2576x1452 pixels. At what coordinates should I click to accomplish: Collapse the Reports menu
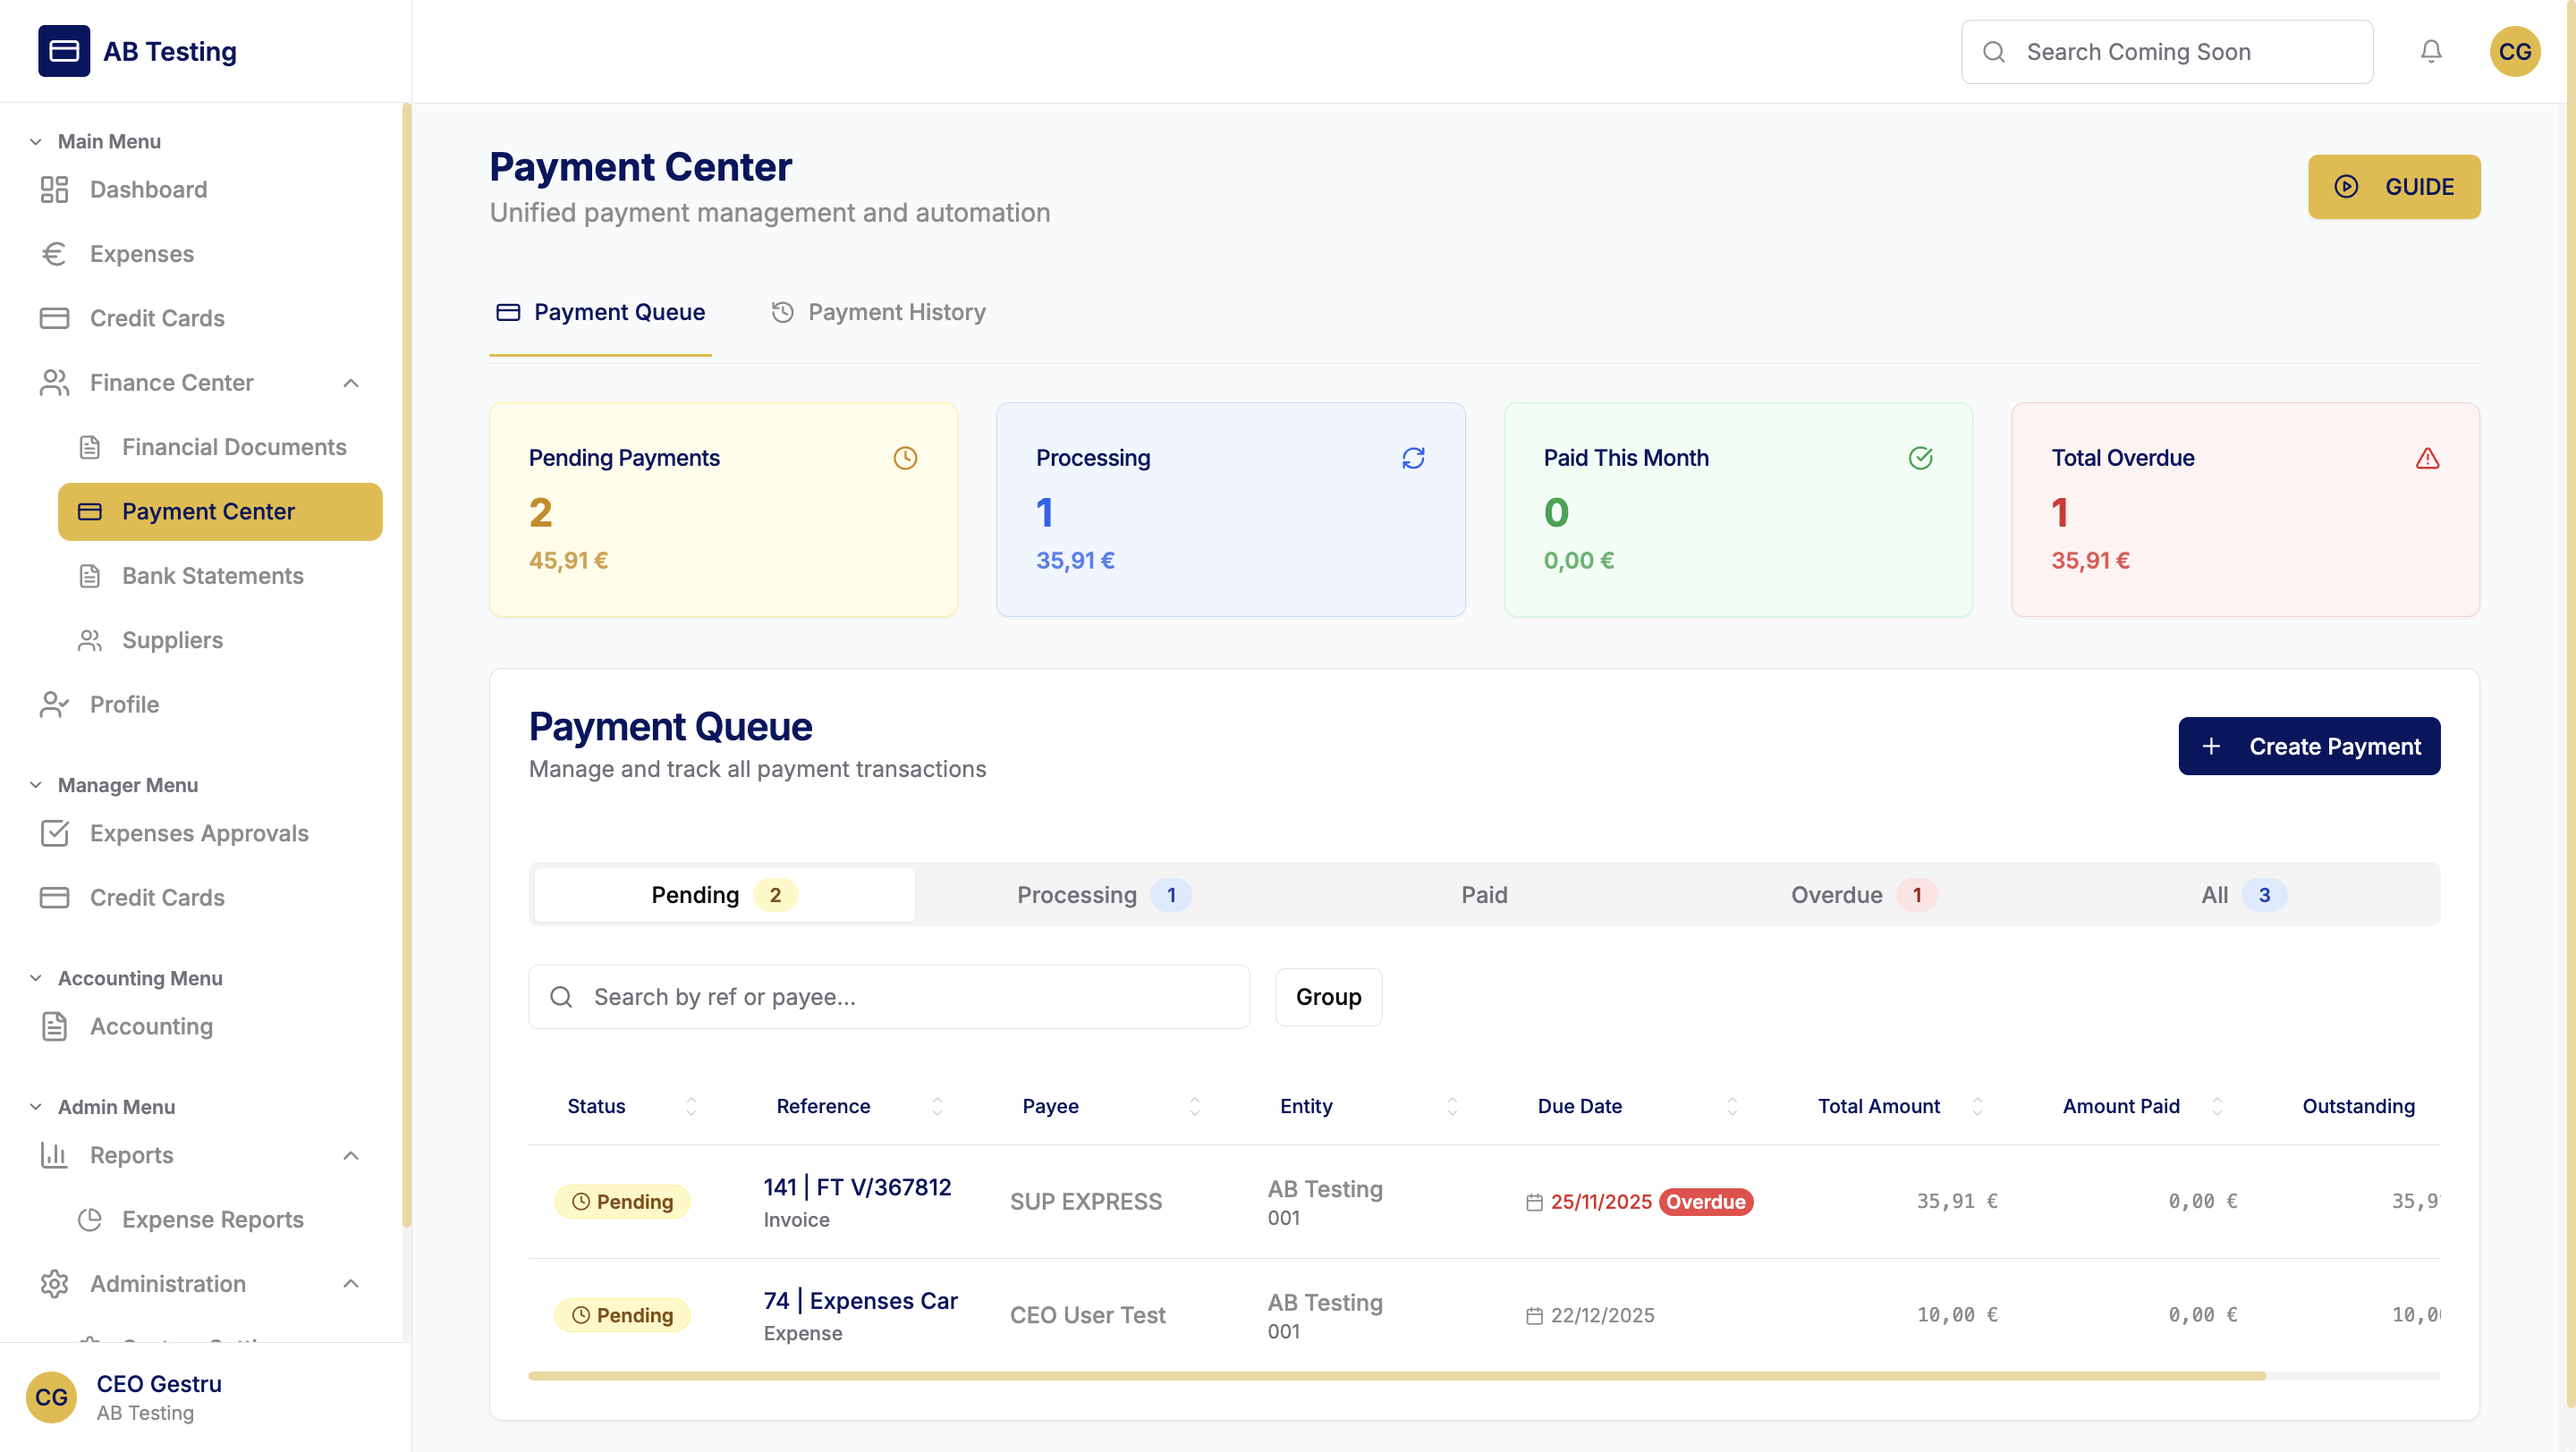[x=350, y=1155]
